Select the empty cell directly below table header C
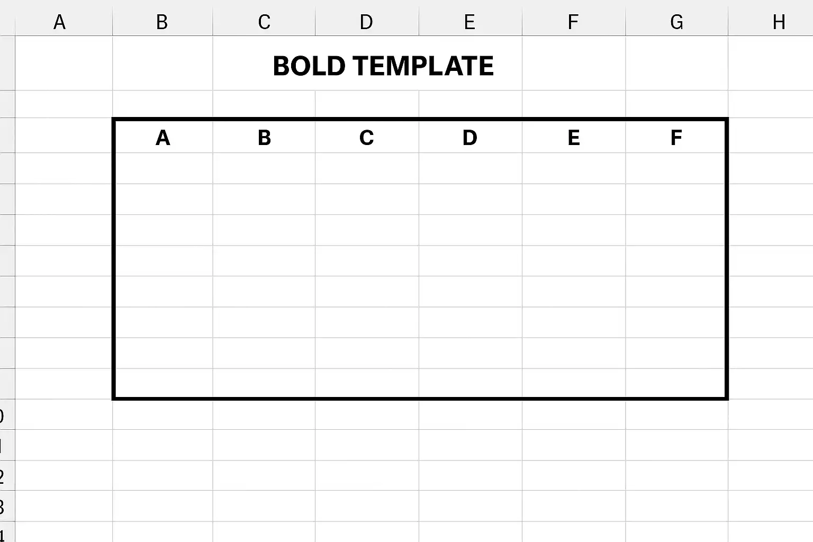This screenshot has height=542, width=813. click(367, 168)
